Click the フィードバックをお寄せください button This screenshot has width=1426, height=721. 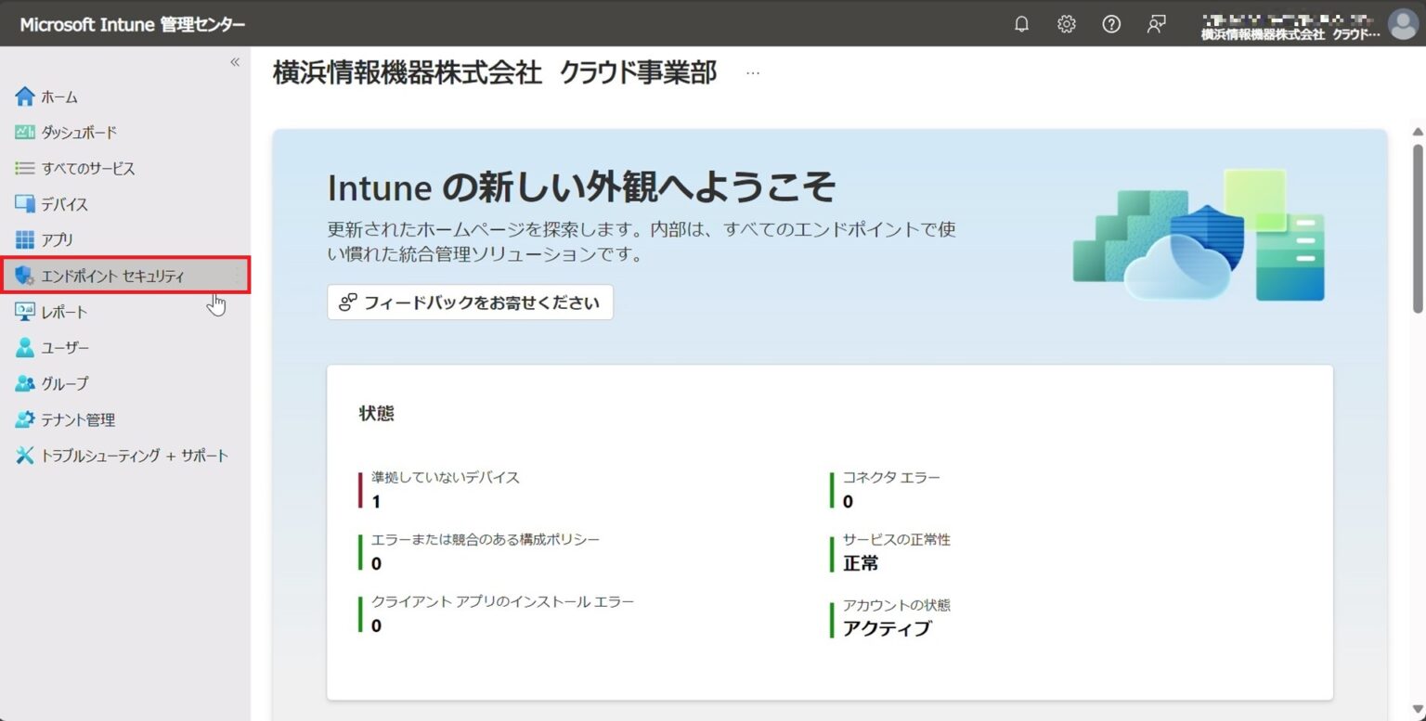pyautogui.click(x=470, y=302)
